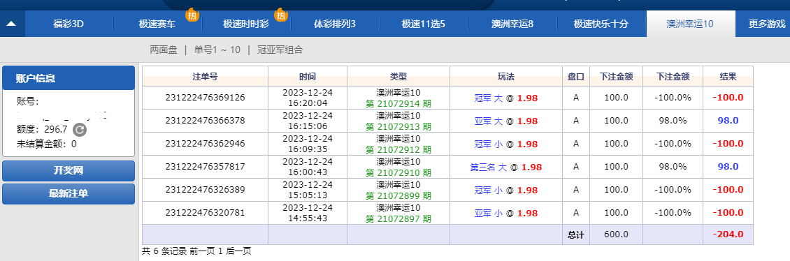Open the 体彩排列3 tab
The image size is (790, 261).
tap(335, 24)
